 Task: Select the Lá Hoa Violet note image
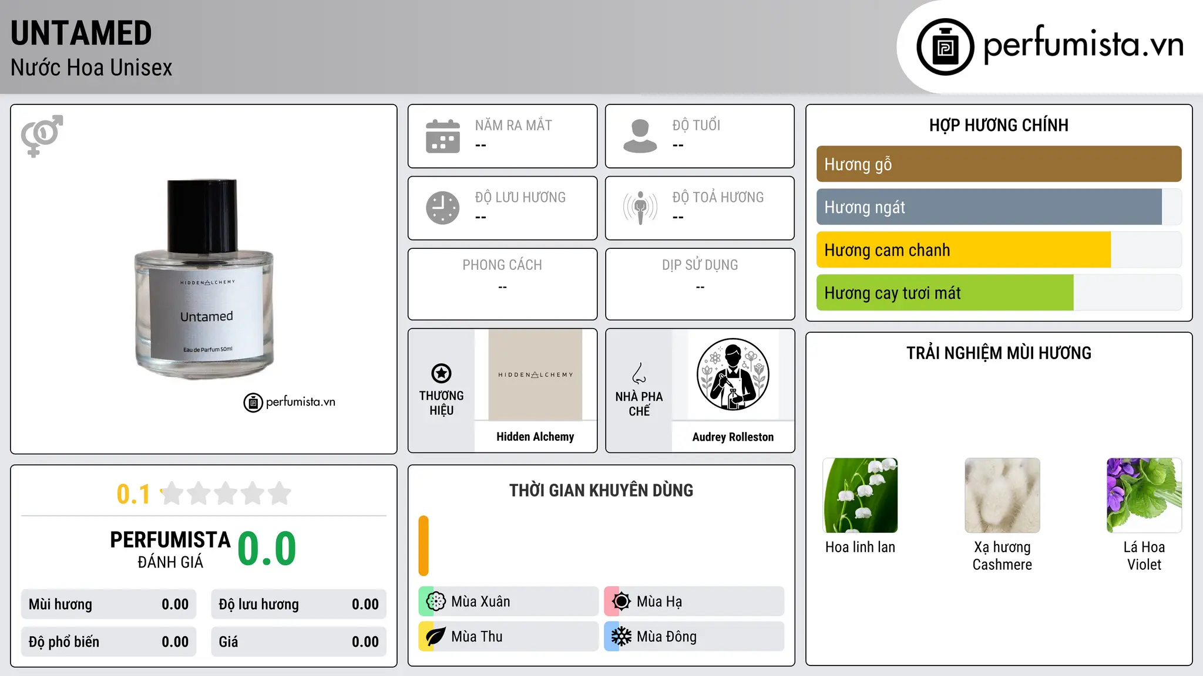(x=1144, y=495)
